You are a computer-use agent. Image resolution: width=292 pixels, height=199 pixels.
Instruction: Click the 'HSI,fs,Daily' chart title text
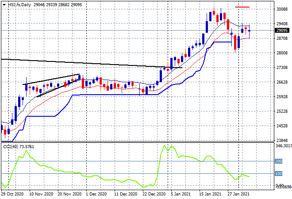coord(19,5)
